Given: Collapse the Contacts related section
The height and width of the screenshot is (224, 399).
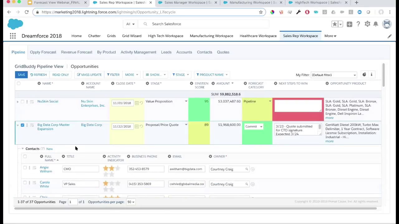Looking at the screenshot, I should click(x=22, y=149).
